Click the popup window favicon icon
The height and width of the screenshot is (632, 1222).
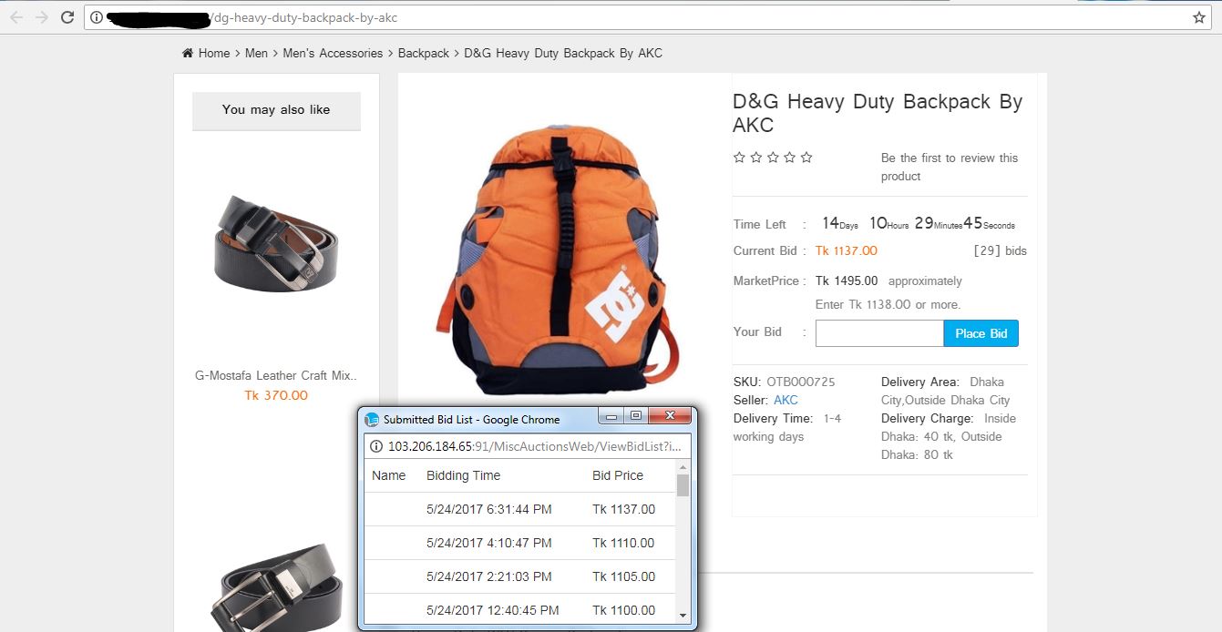point(372,420)
